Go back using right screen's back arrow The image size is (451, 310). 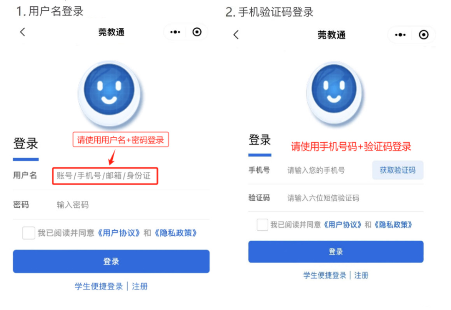click(x=236, y=35)
